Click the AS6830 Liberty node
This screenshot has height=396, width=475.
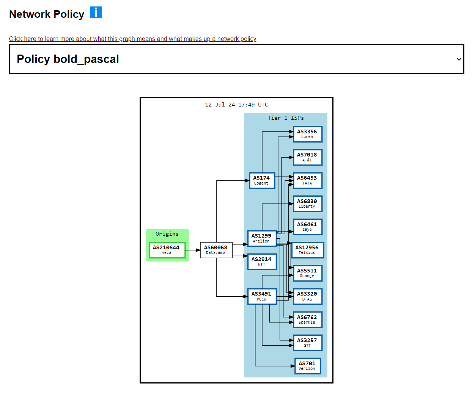pos(308,204)
